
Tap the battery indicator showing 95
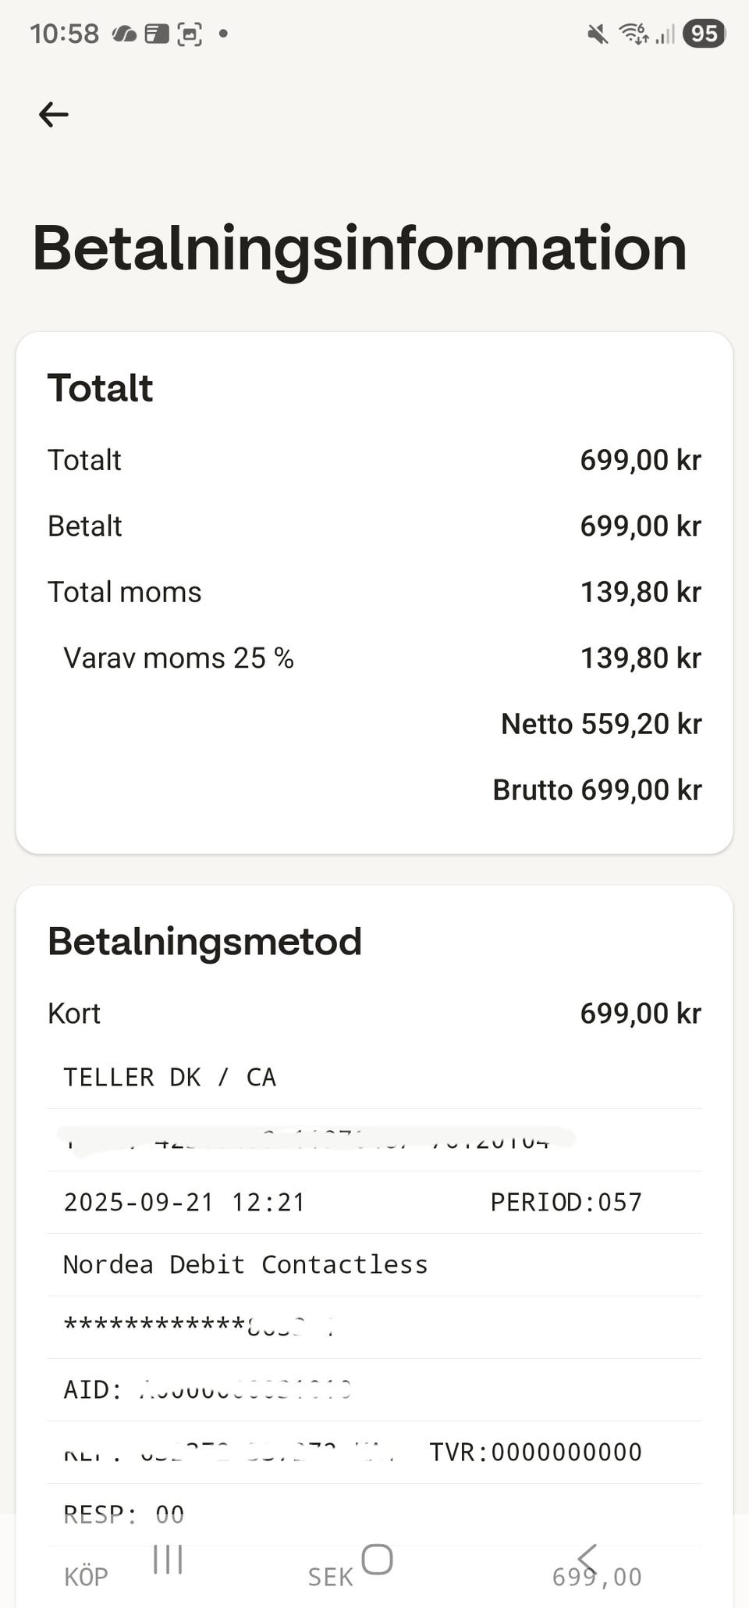(x=704, y=34)
